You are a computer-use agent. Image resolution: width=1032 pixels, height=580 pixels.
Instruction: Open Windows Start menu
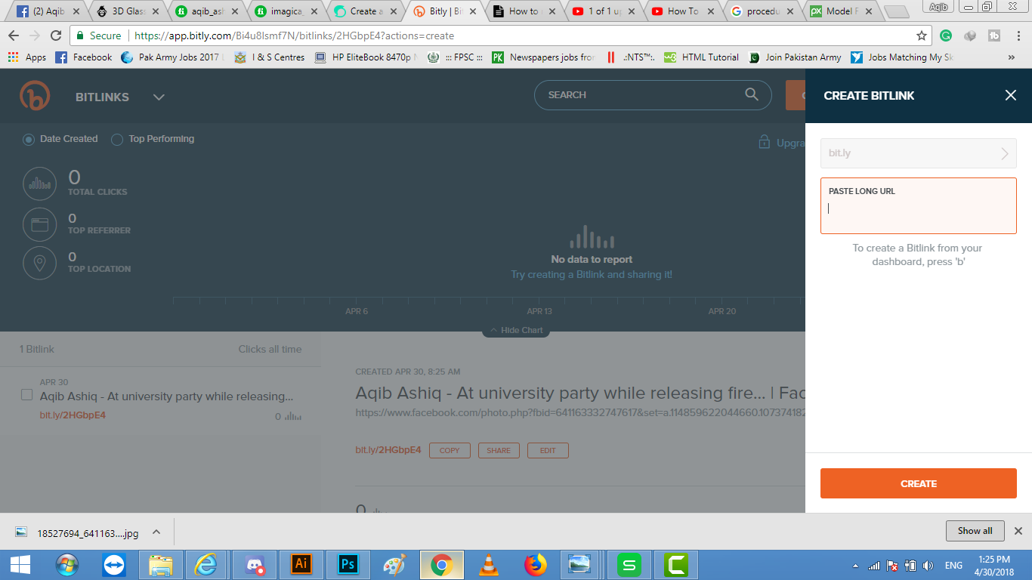pos(20,564)
